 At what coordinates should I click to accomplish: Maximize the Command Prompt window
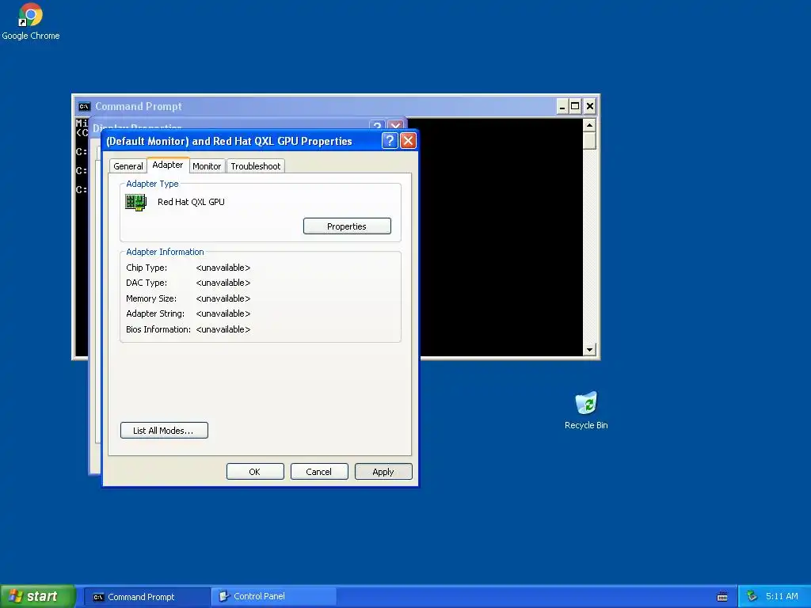575,107
